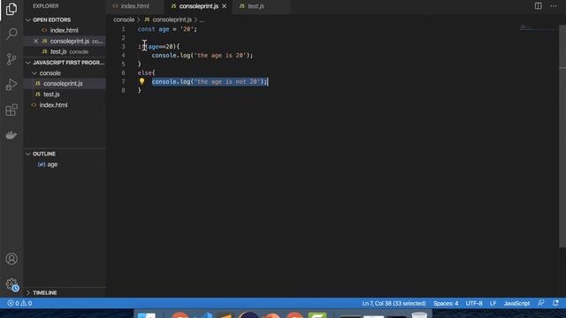
Task: Change the UTF-8 encoding setting
Action: coord(474,303)
